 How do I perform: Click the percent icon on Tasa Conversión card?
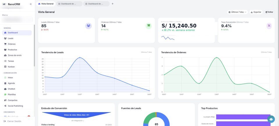[269, 26]
